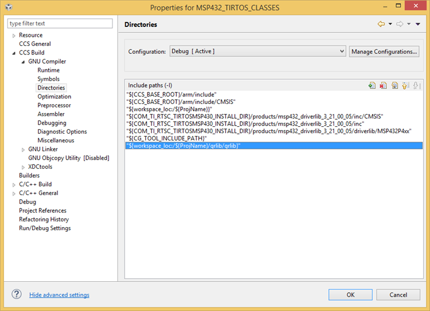Edit the selected include path
The height and width of the screenshot is (311, 430).
click(x=394, y=85)
